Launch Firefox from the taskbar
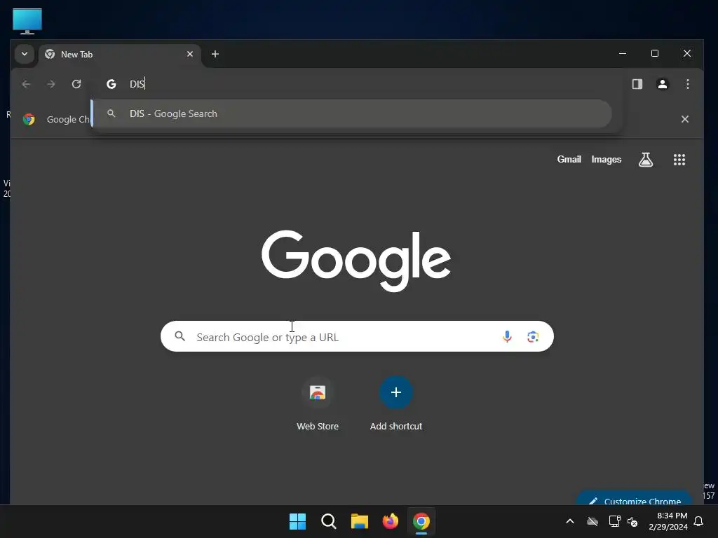The height and width of the screenshot is (538, 718). (390, 521)
